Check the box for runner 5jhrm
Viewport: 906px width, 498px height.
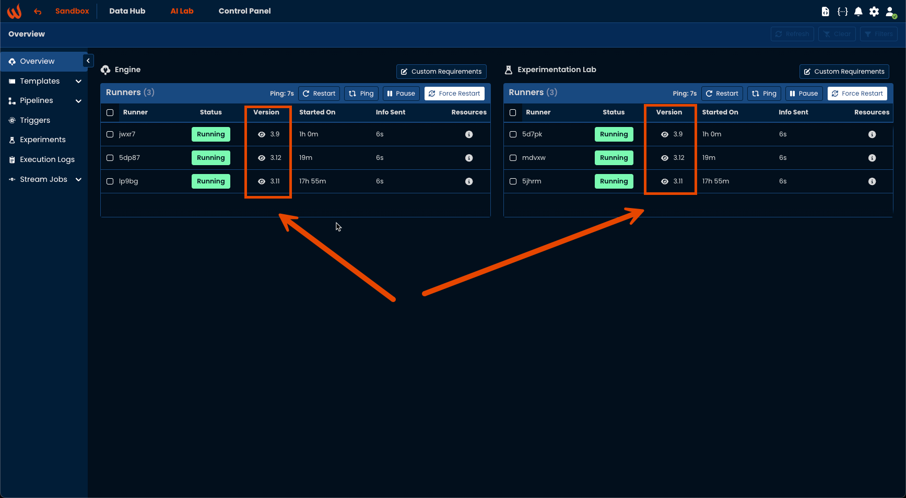click(513, 181)
